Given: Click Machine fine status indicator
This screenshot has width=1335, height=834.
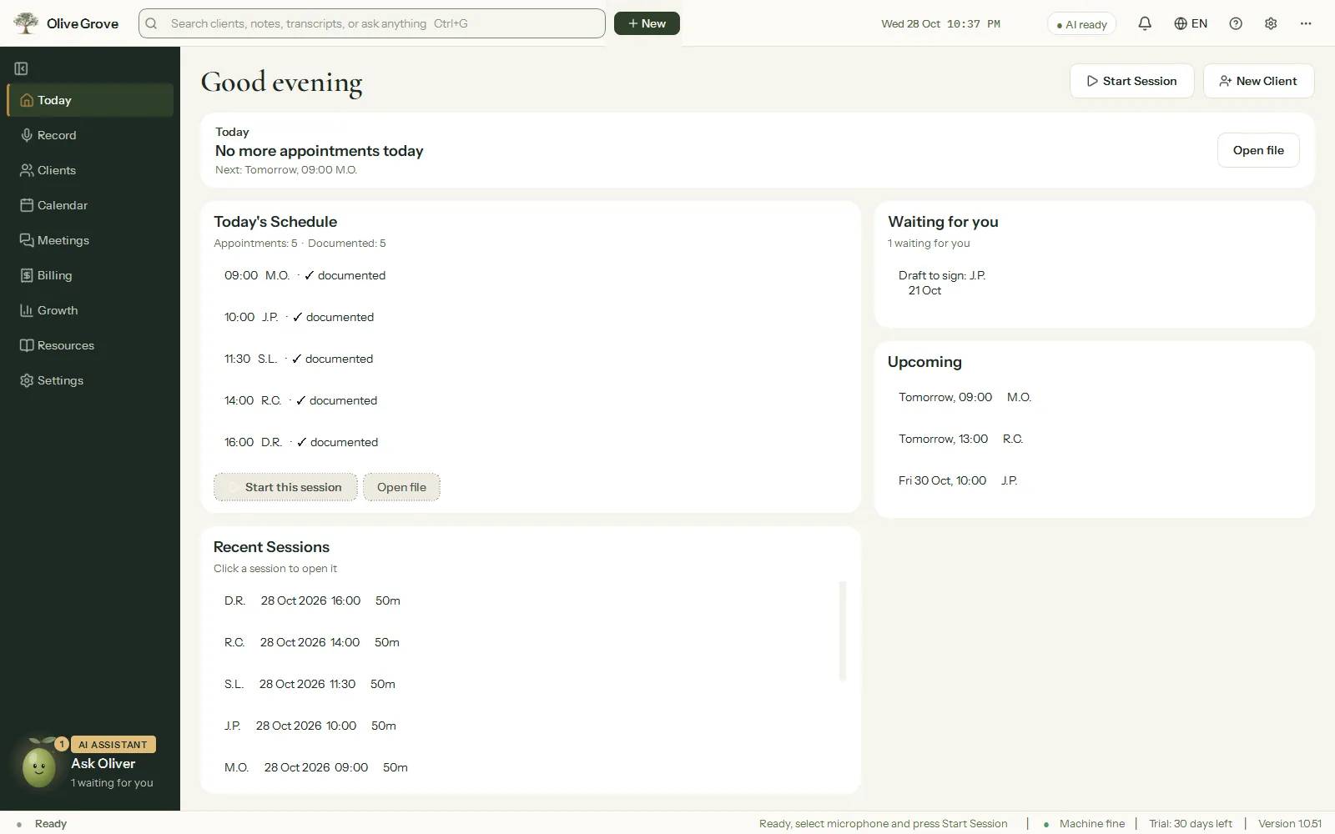Looking at the screenshot, I should tap(1085, 823).
